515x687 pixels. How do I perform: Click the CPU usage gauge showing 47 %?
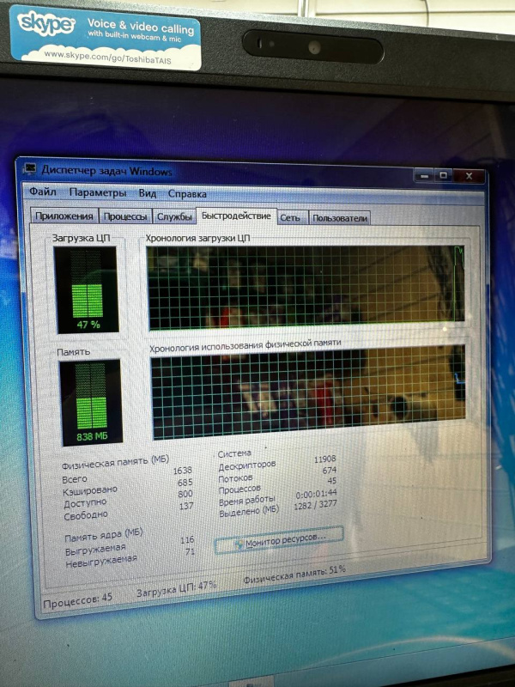87,289
